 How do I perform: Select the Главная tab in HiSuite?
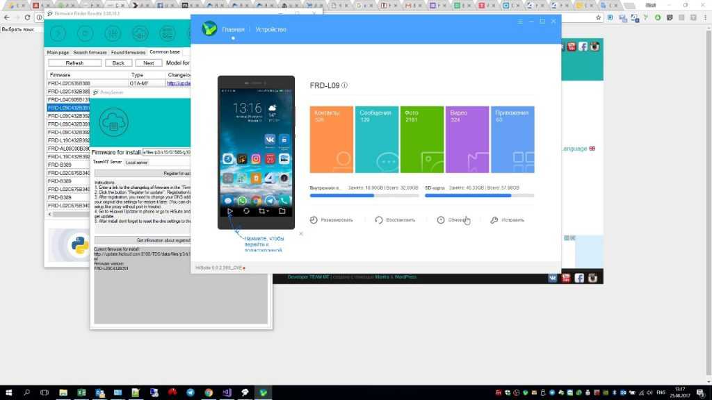pos(233,30)
